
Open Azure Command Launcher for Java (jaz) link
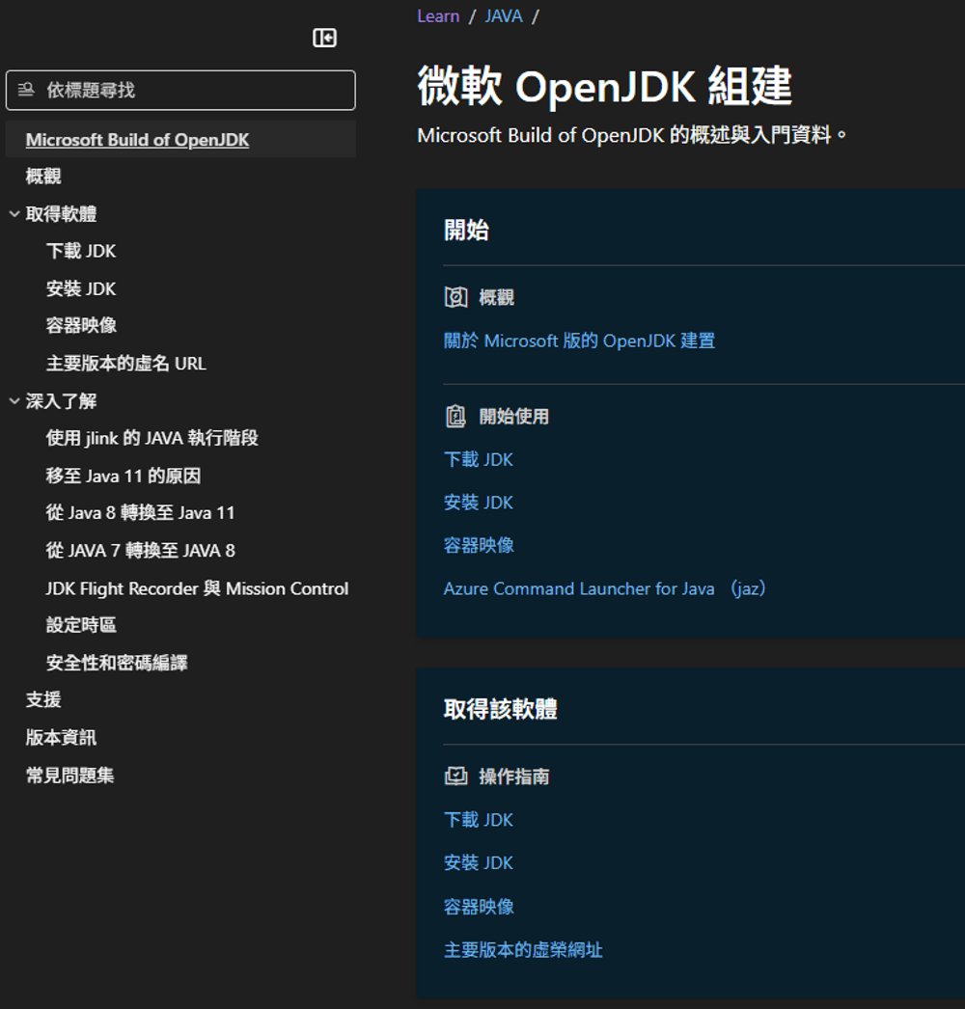[x=604, y=588]
